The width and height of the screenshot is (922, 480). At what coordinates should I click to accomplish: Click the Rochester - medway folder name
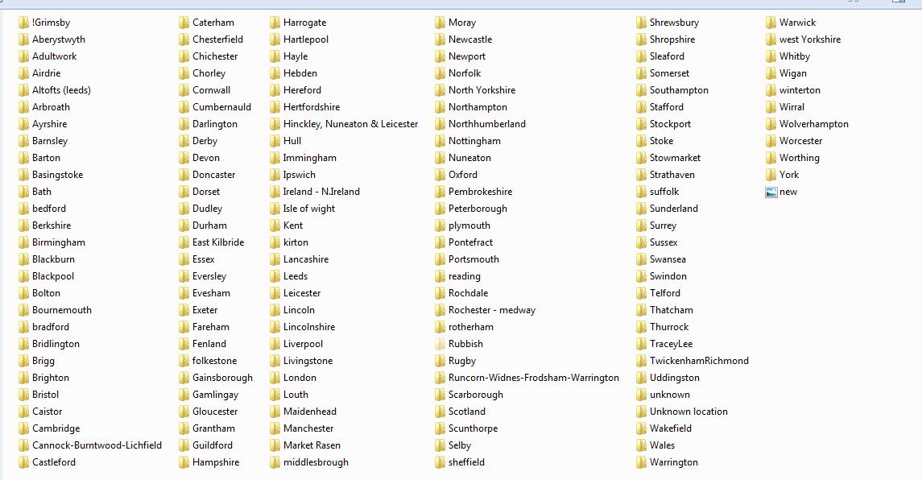coord(492,310)
